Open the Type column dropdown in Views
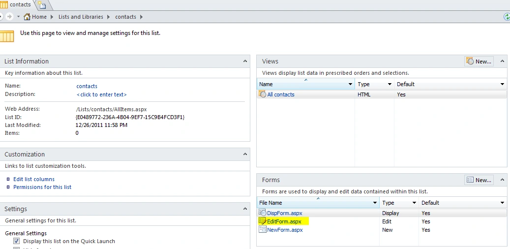The height and width of the screenshot is (249, 510). 390,84
